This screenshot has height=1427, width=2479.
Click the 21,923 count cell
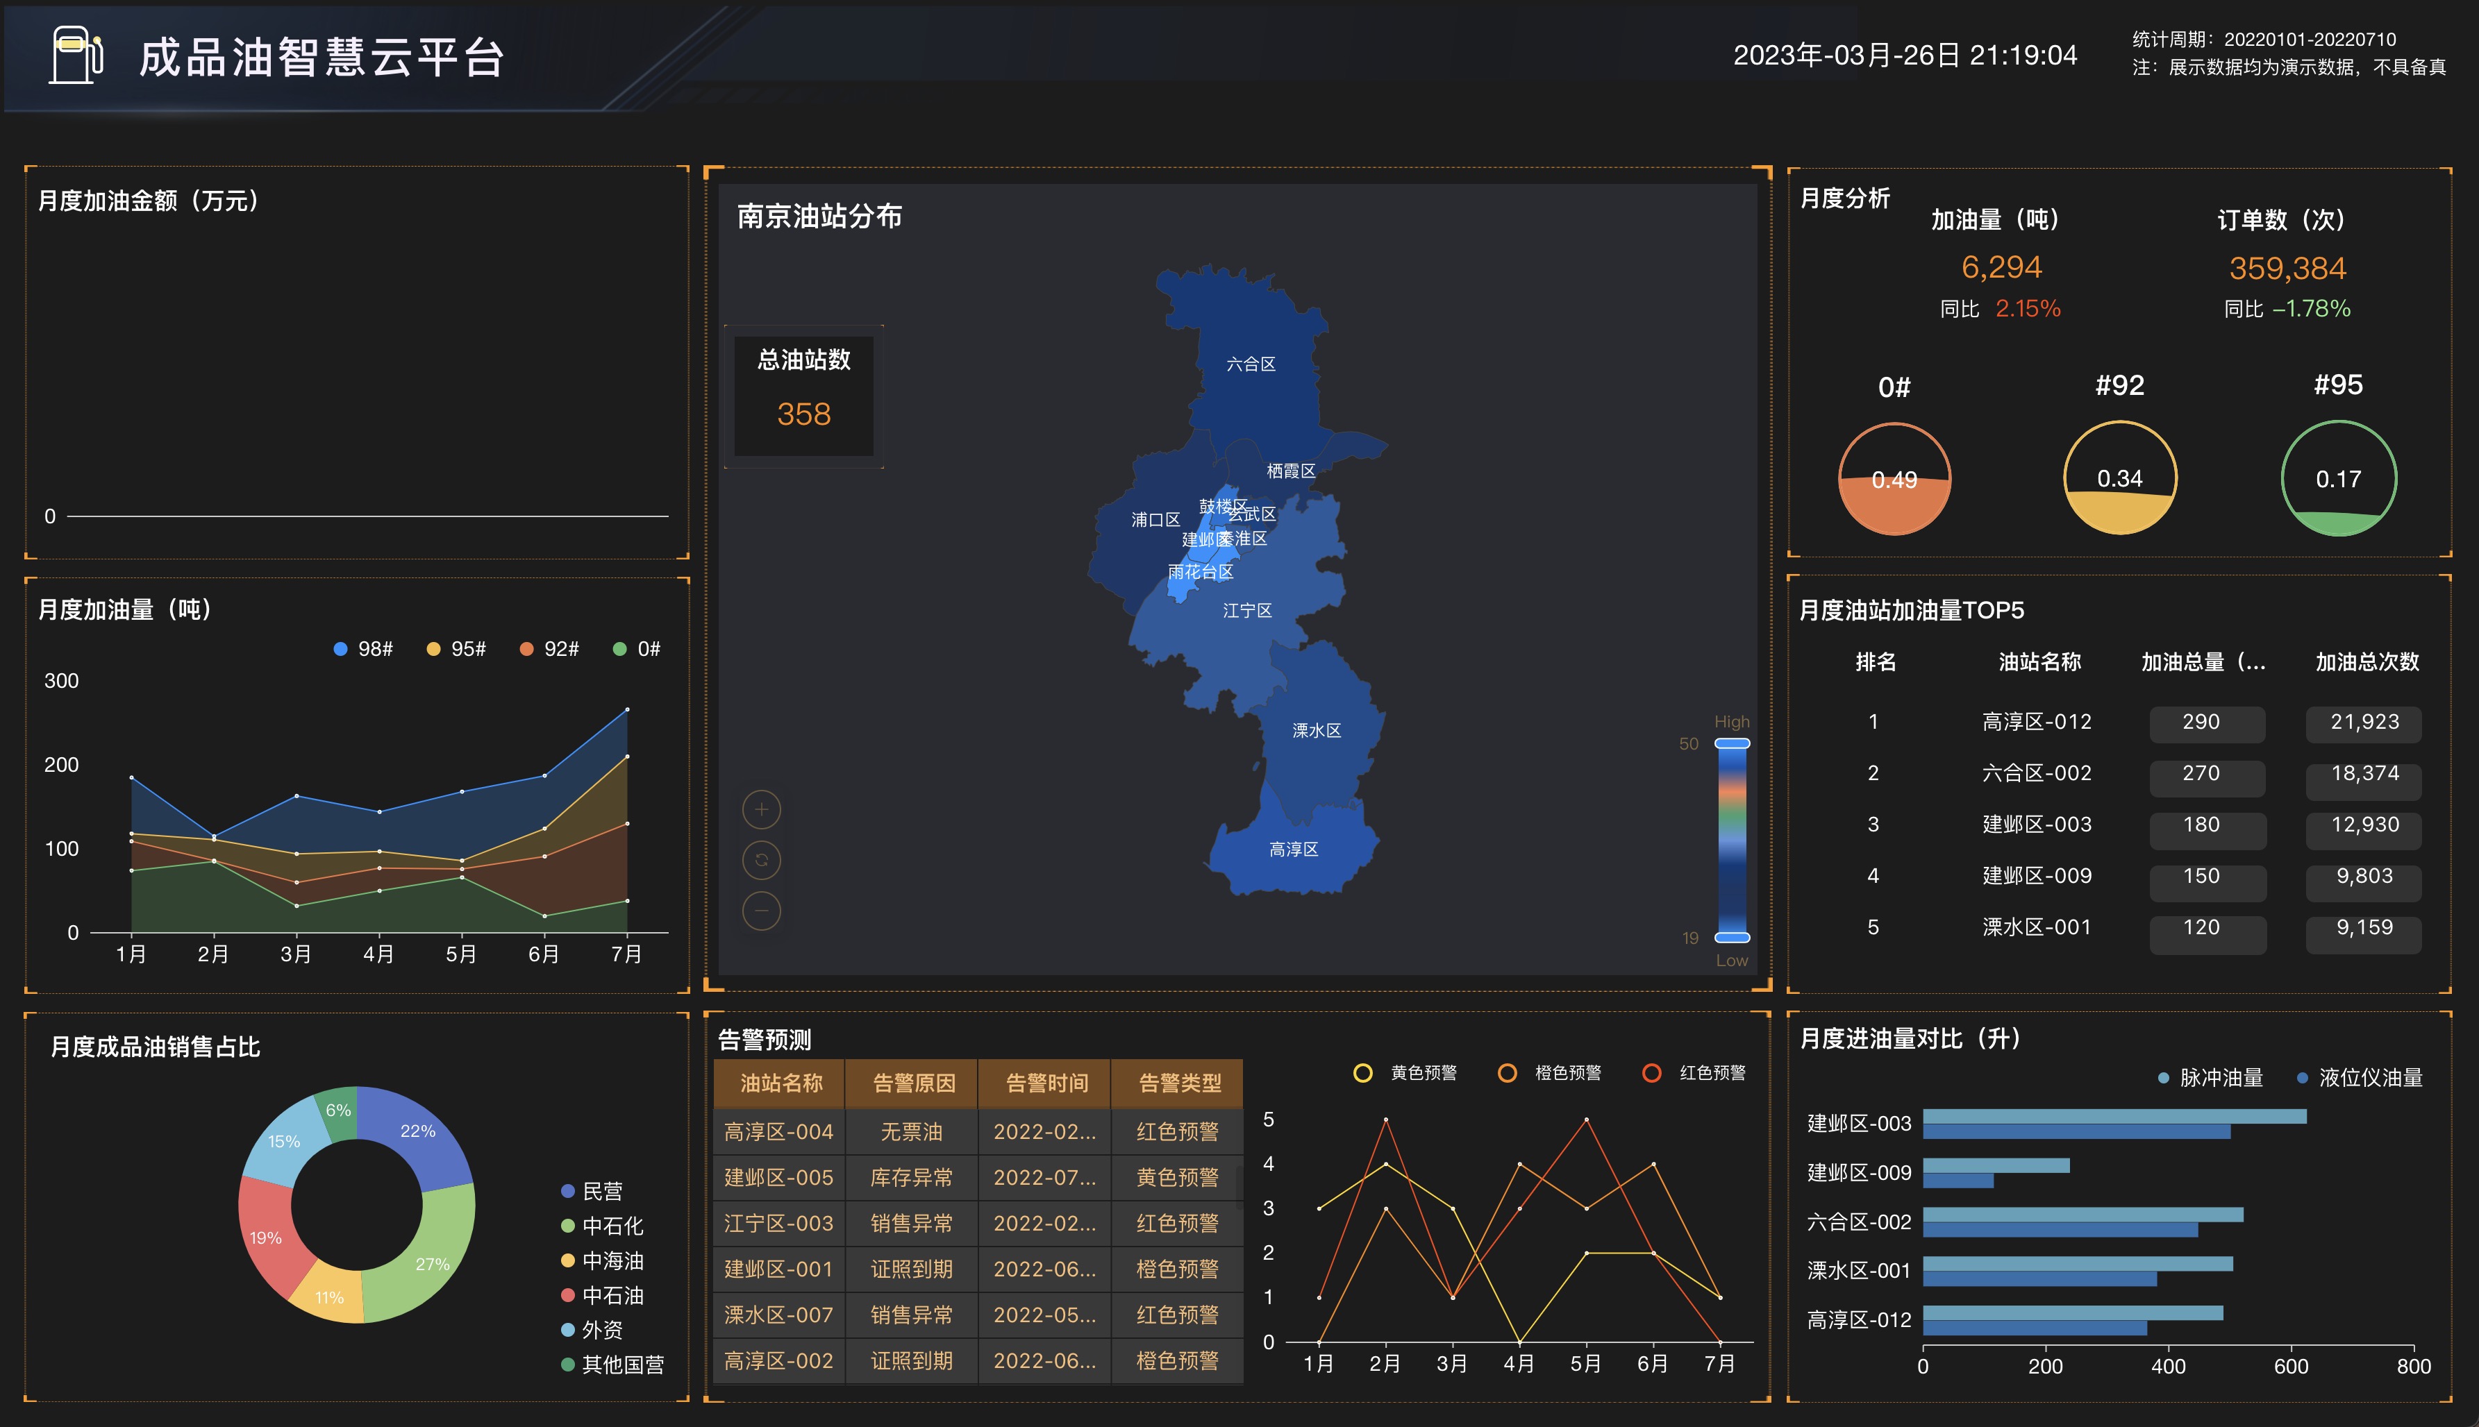click(2363, 723)
